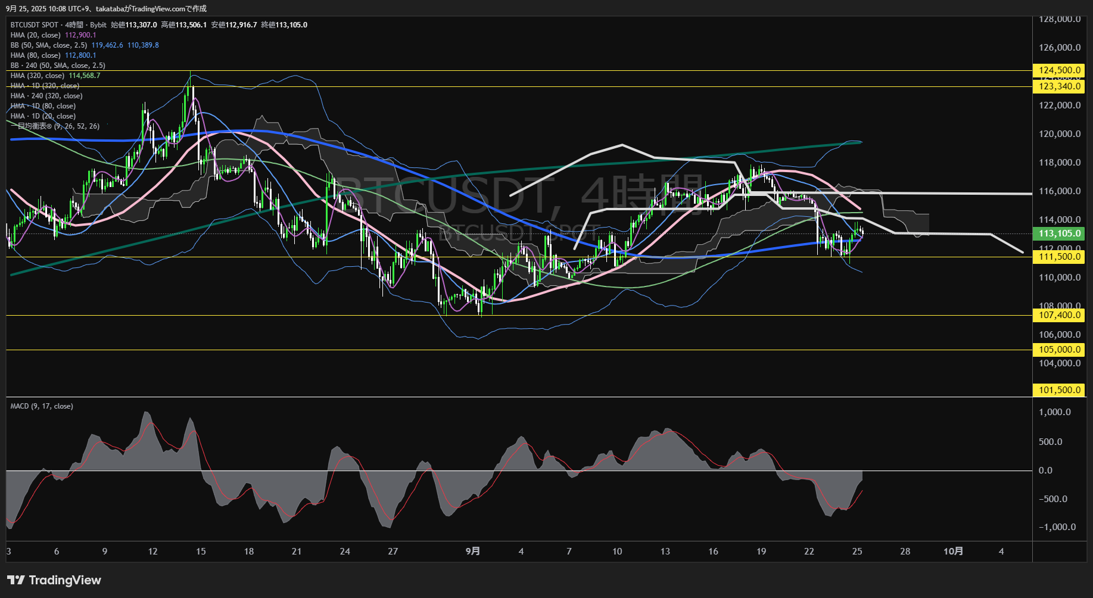
Task: Click the MACD axis 500.0 tick
Action: tap(1051, 442)
